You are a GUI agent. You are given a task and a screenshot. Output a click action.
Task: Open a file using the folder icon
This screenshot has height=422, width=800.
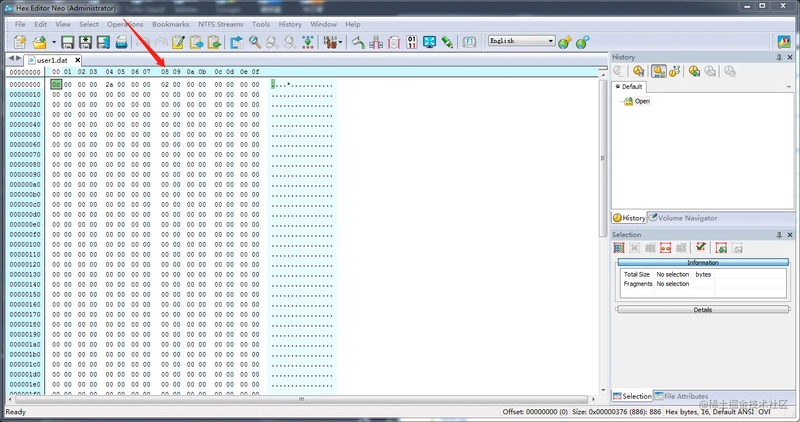40,42
